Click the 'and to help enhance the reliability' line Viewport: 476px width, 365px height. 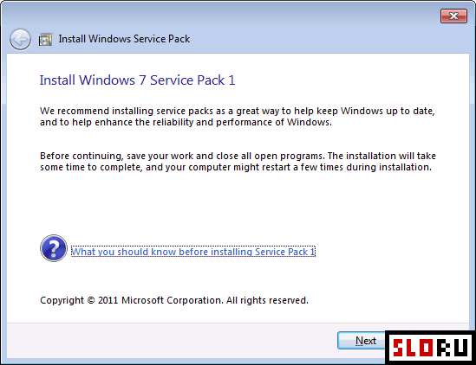186,122
